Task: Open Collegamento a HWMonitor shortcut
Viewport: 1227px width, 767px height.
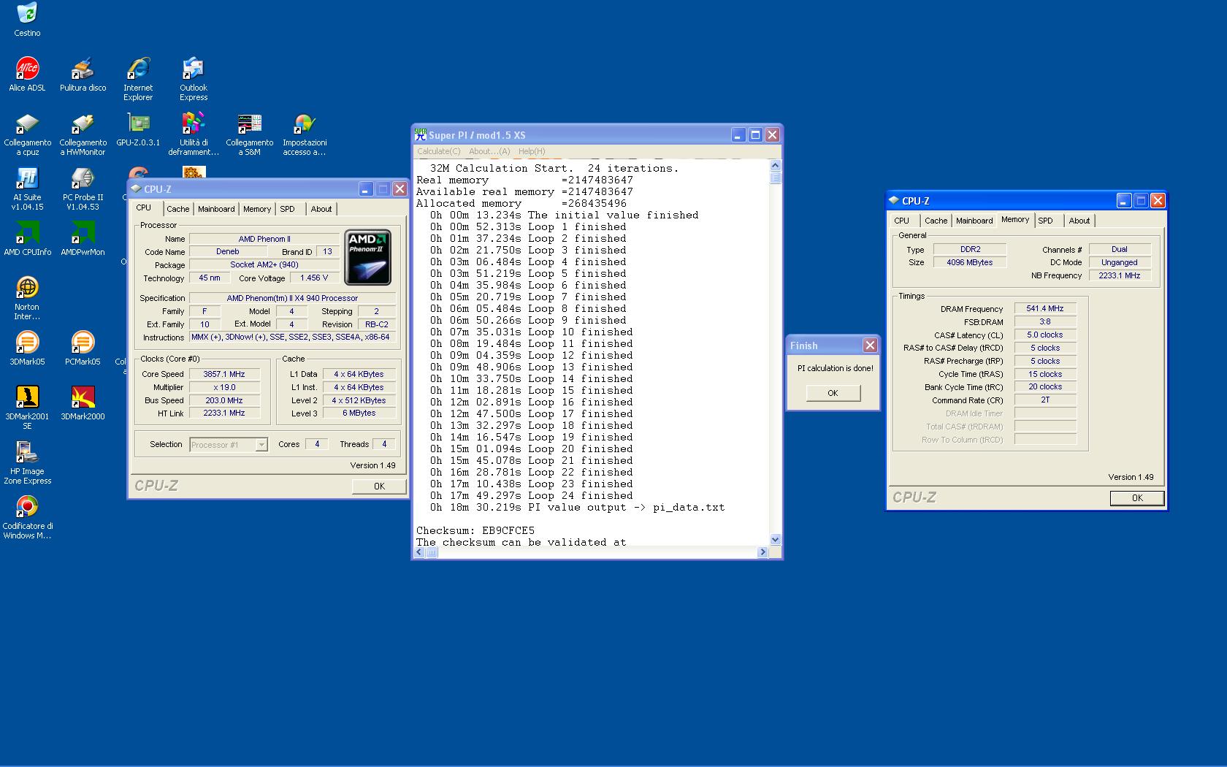Action: (83, 134)
